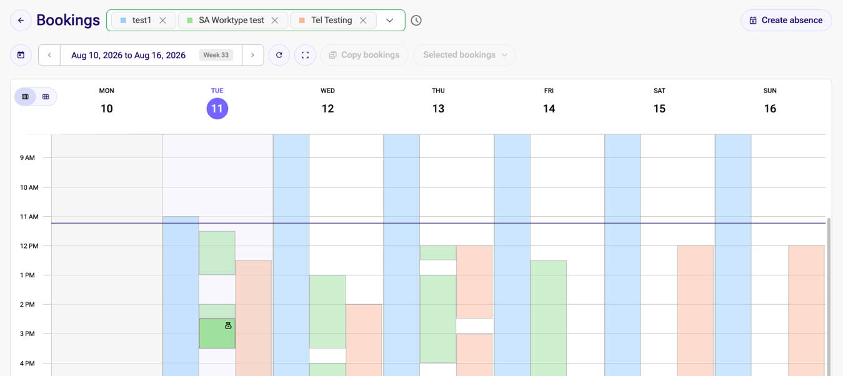Select Friday 14 day header
The width and height of the screenshot is (843, 376).
[x=549, y=104]
